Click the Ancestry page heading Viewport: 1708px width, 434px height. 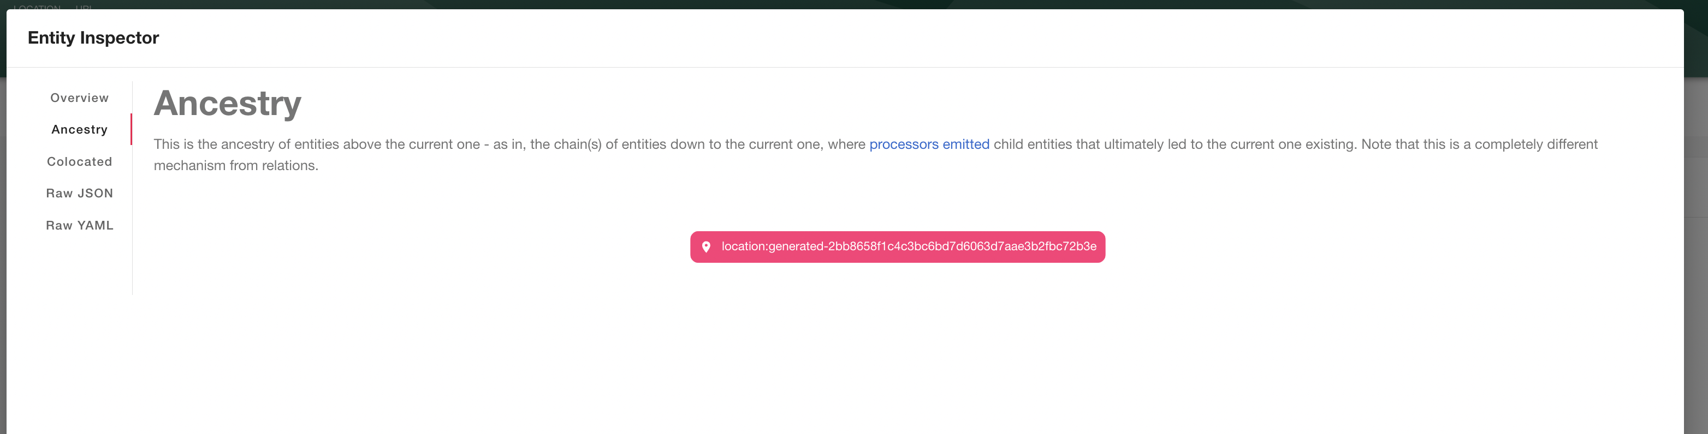click(227, 103)
